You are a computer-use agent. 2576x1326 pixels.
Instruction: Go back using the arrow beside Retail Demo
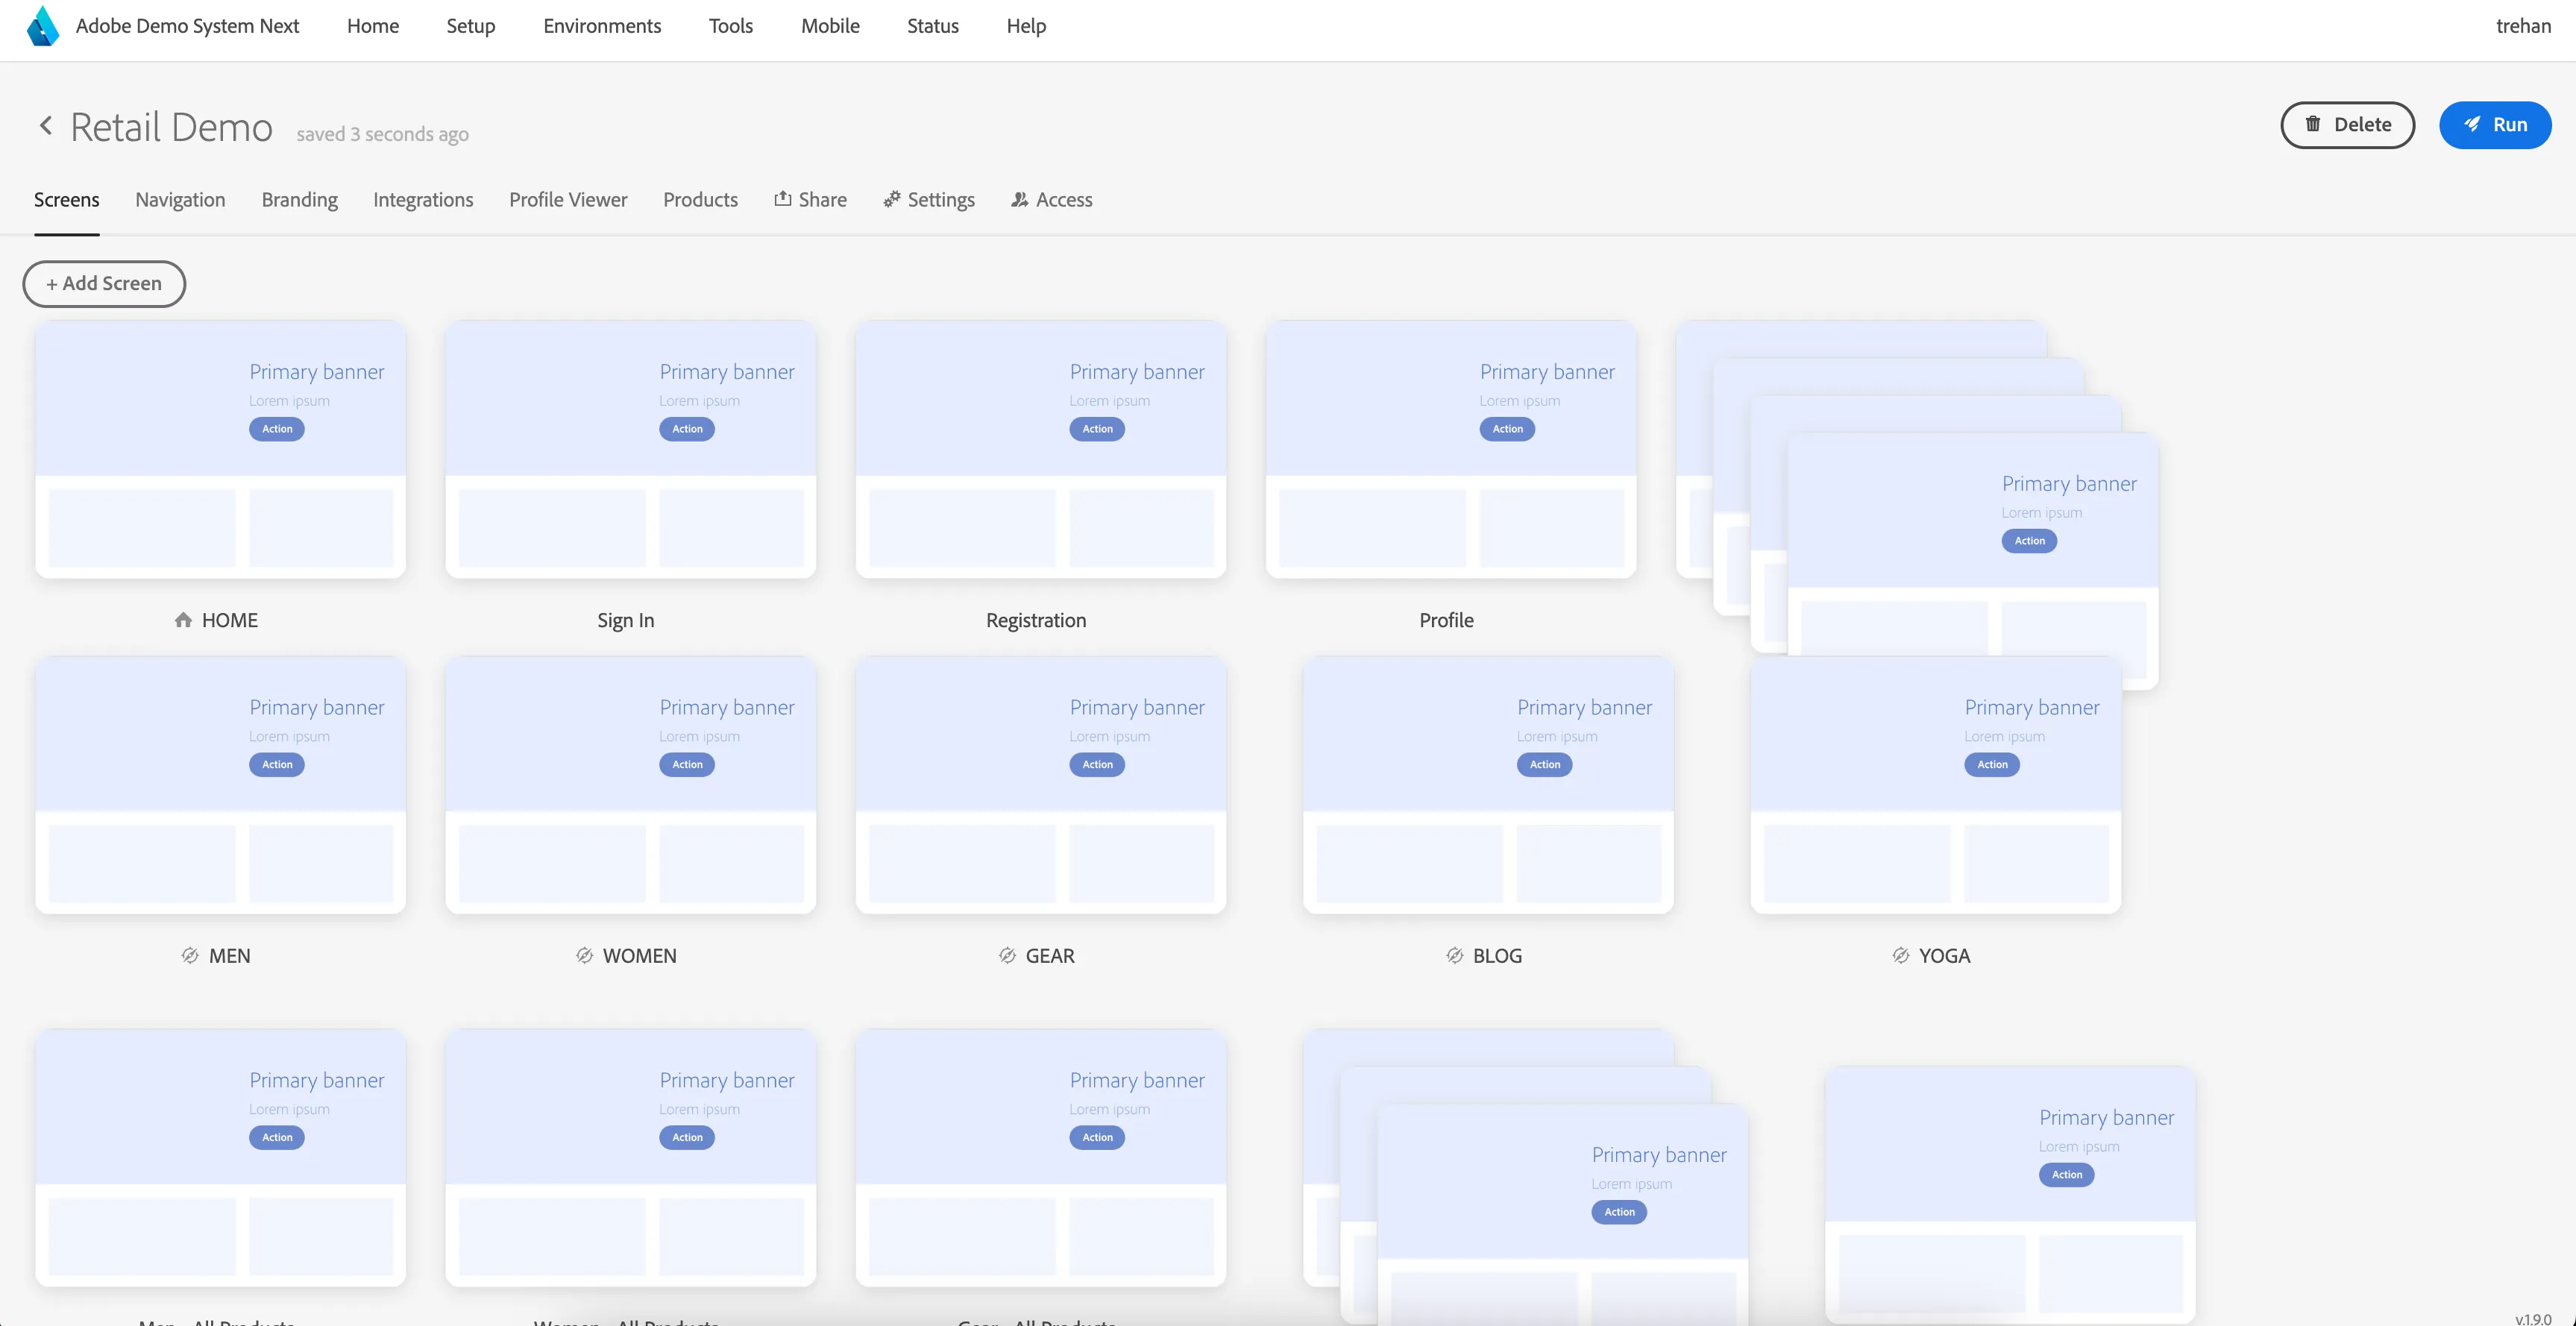pos(45,125)
